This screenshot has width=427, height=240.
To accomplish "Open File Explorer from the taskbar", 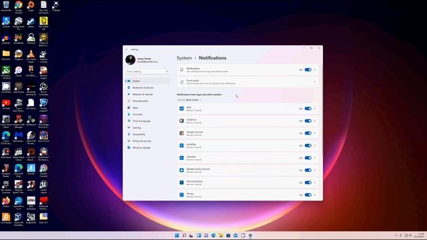I will [221, 235].
